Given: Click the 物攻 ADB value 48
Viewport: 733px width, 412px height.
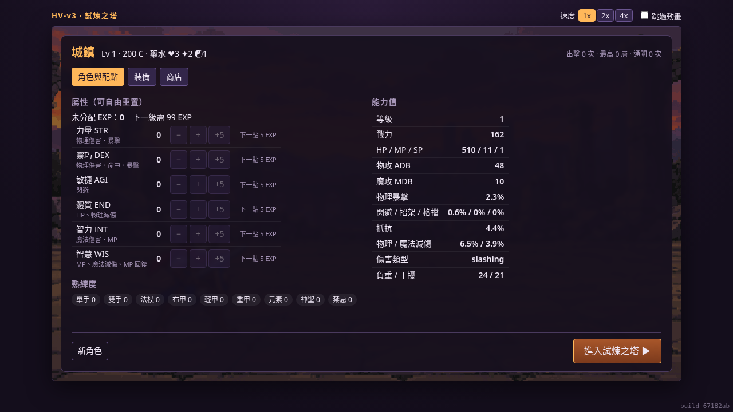Looking at the screenshot, I should [x=499, y=165].
